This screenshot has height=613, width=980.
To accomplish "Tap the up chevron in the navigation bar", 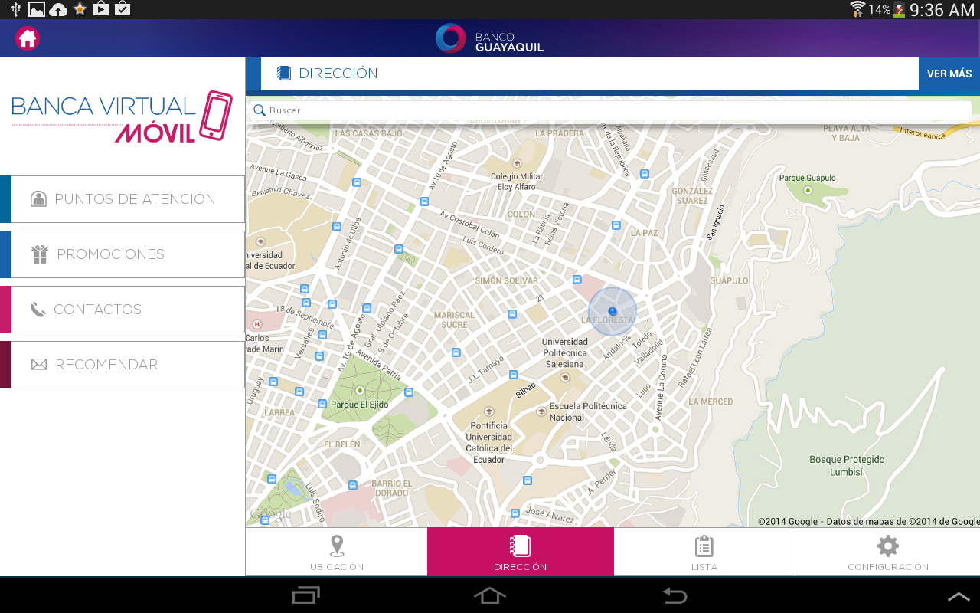I will (959, 596).
